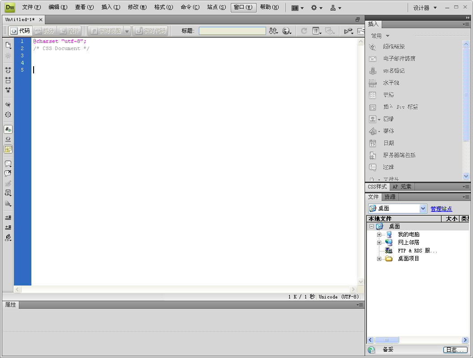Toggle syntax error alerts in info bar

[8, 149]
